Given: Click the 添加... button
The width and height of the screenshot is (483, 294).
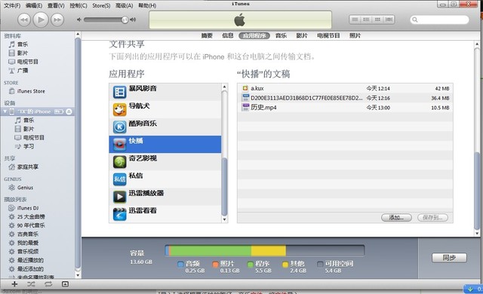Looking at the screenshot, I should 396,218.
